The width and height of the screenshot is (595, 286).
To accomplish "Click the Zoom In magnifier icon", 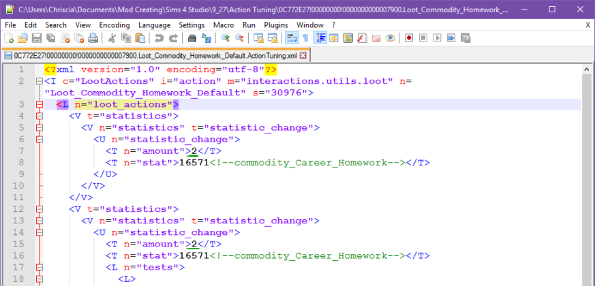I will pos(225,38).
